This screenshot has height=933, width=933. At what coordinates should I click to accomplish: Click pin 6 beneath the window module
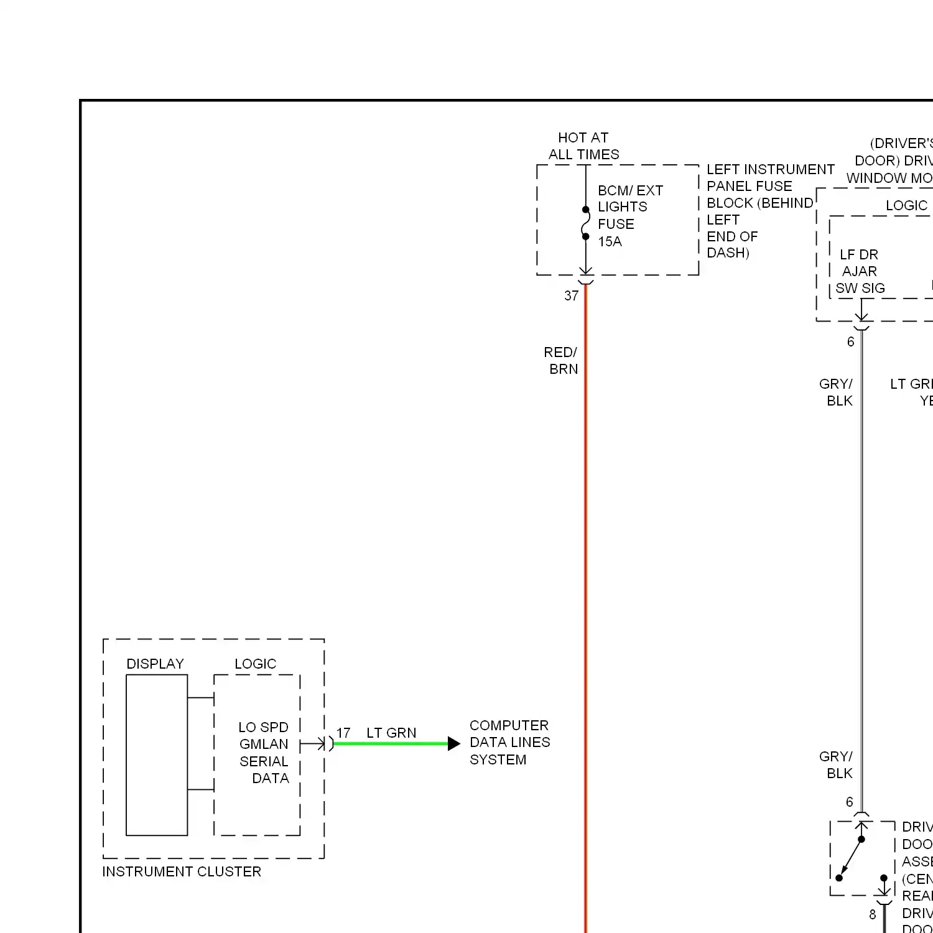(x=850, y=341)
